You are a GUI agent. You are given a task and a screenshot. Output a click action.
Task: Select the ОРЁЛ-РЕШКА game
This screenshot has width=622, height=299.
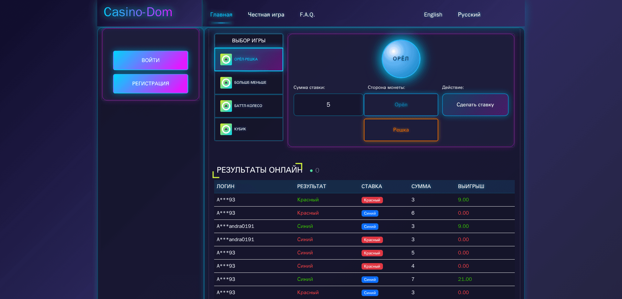tap(249, 59)
